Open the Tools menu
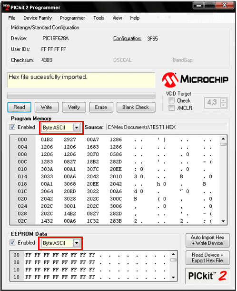This screenshot has width=237, height=291. (99, 18)
